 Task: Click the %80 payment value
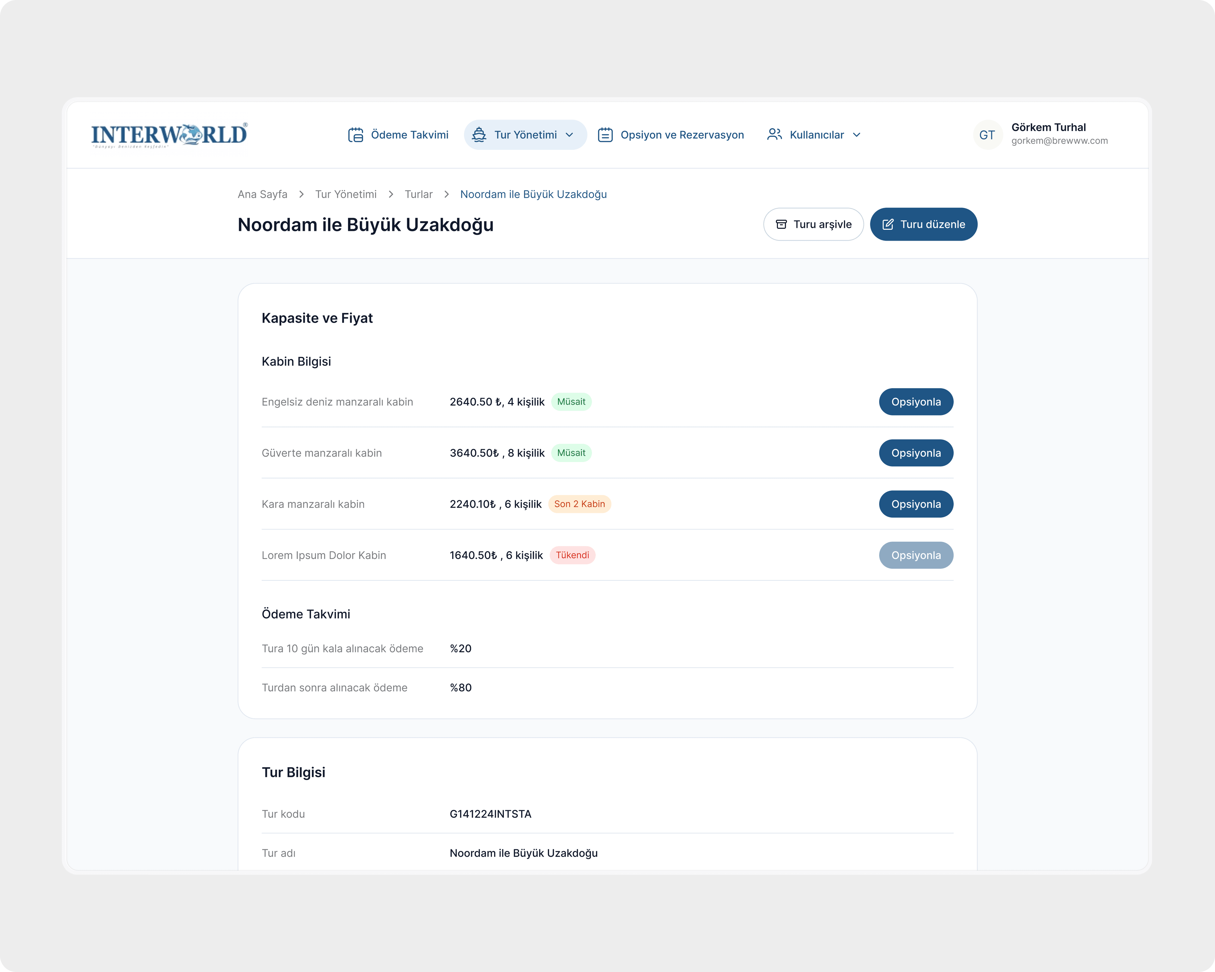pos(460,688)
